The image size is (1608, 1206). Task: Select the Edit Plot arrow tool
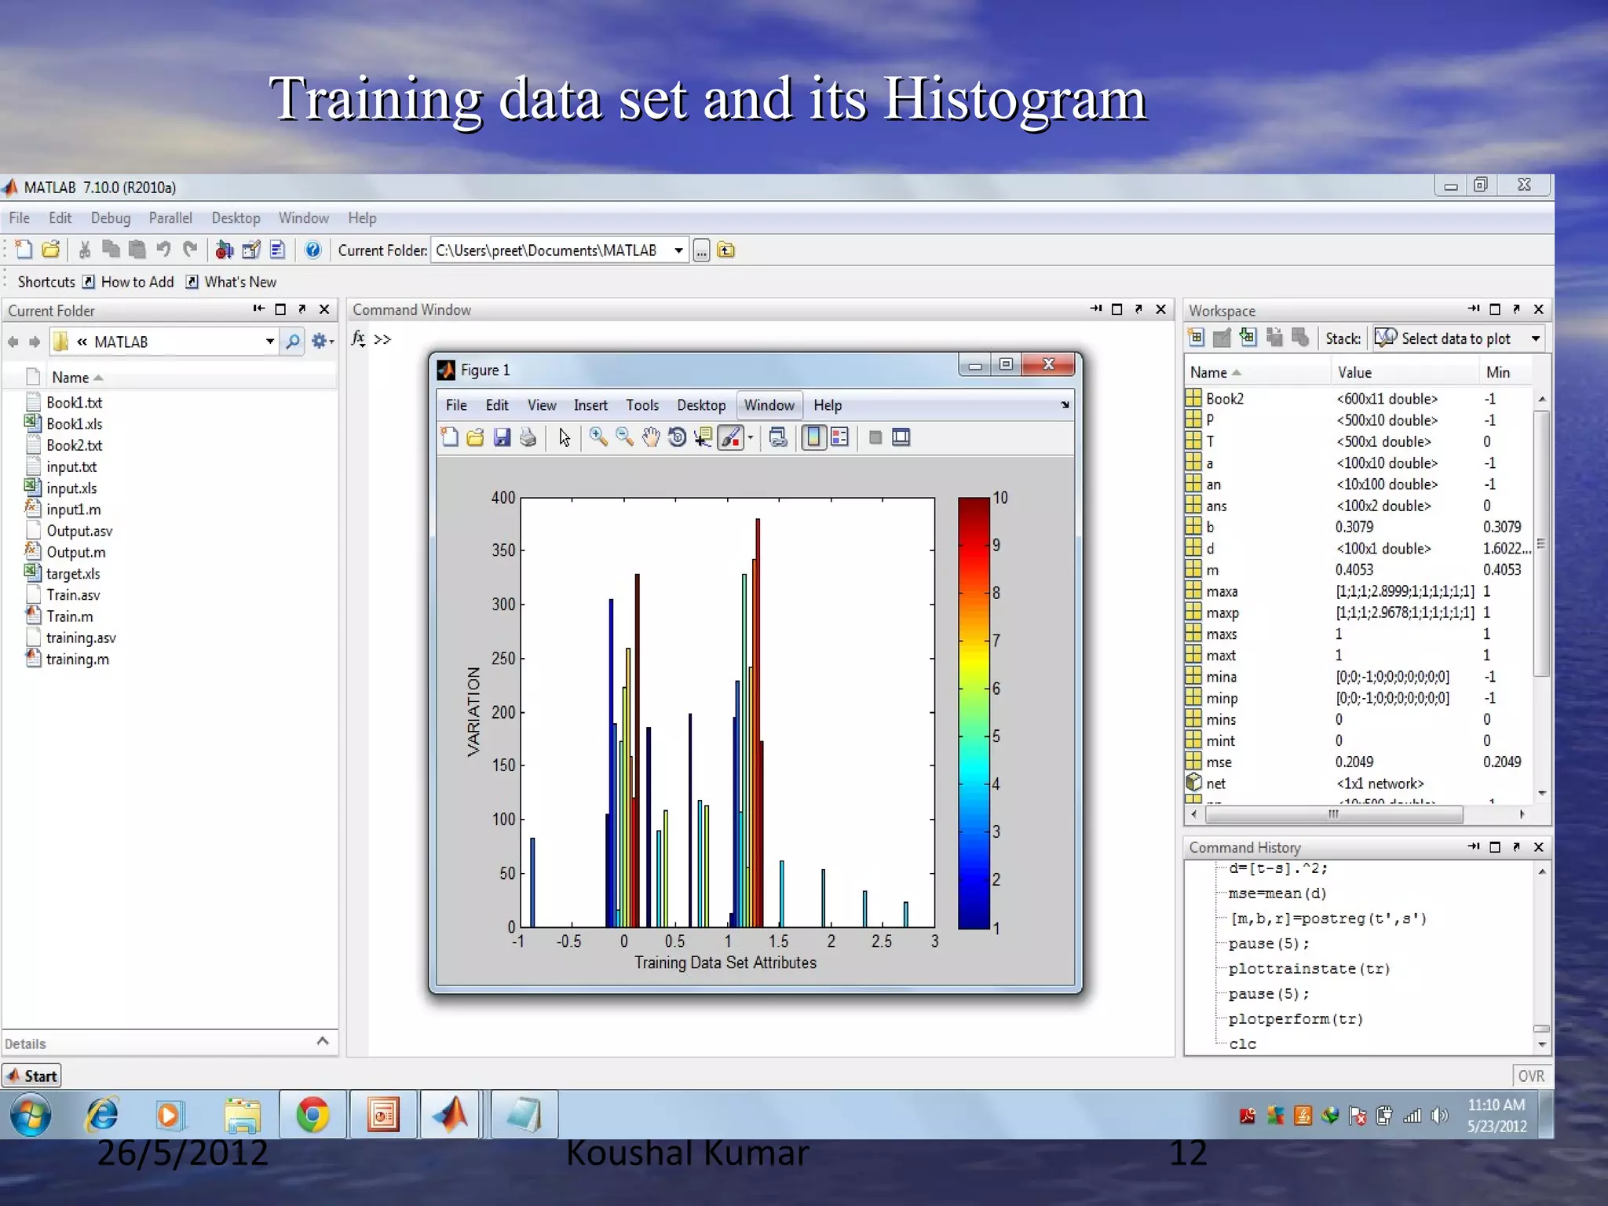click(565, 437)
